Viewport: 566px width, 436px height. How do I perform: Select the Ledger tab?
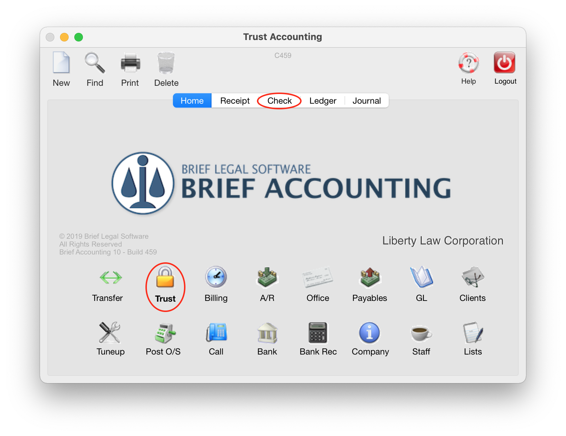(323, 101)
